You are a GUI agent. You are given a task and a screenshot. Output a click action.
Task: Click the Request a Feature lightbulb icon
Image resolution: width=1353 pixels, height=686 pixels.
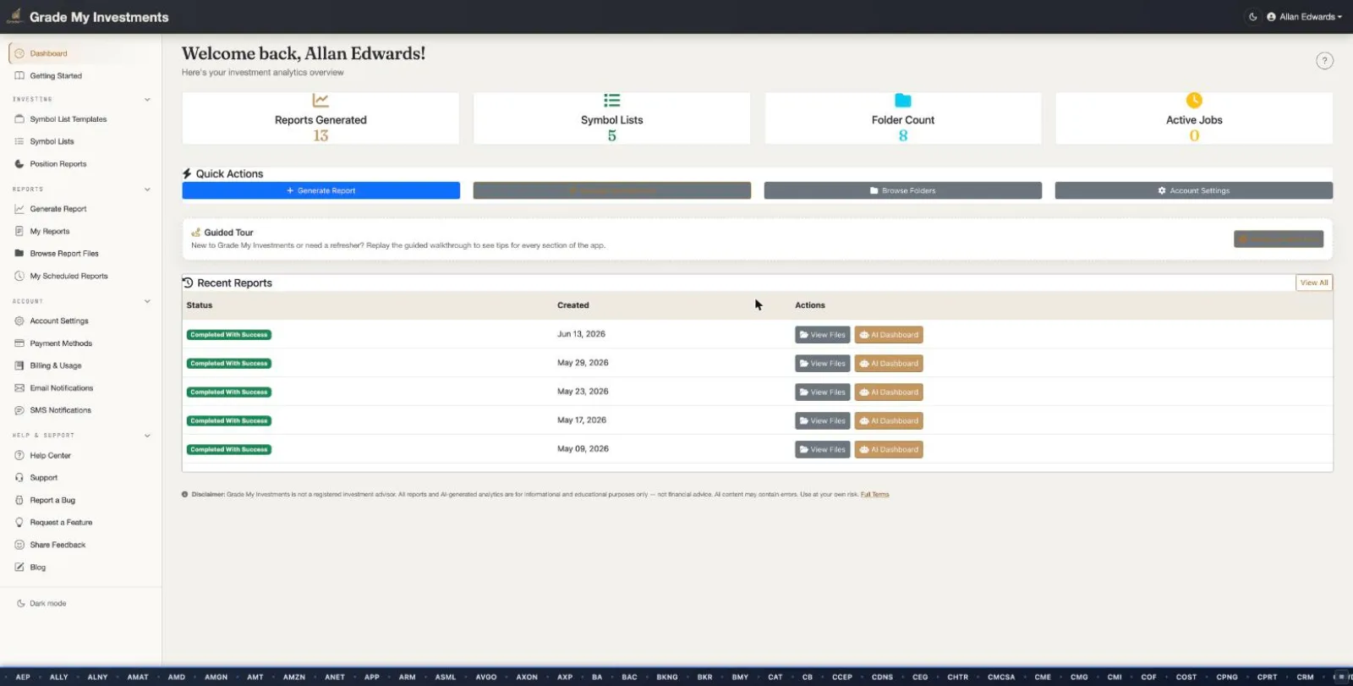[19, 523]
